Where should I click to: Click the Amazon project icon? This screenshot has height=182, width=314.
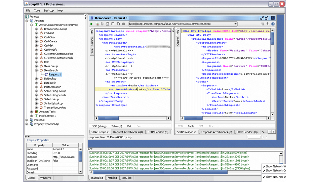tap(32, 21)
